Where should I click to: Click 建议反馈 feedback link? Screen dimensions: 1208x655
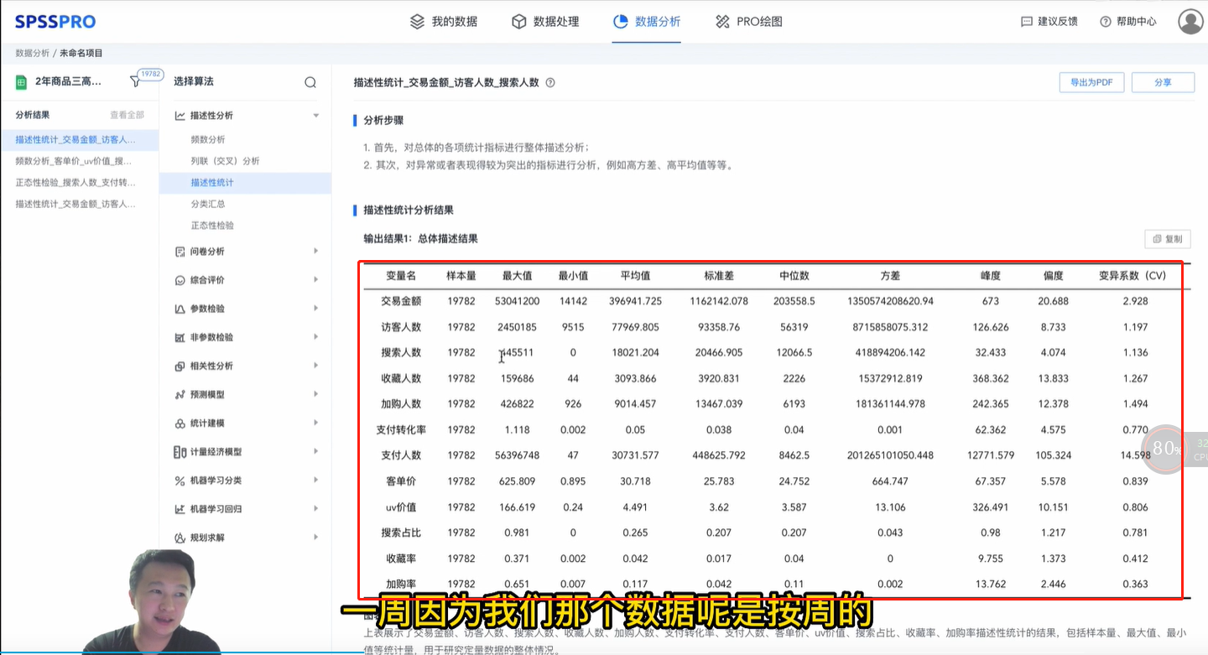pyautogui.click(x=1049, y=22)
